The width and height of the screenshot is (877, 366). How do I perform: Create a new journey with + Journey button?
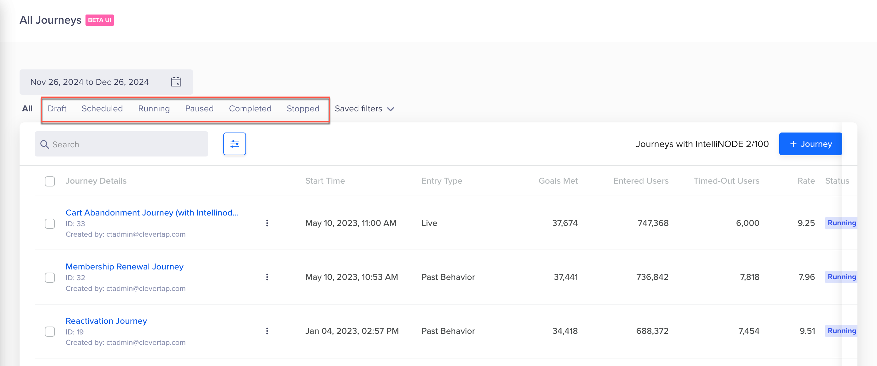tap(810, 144)
